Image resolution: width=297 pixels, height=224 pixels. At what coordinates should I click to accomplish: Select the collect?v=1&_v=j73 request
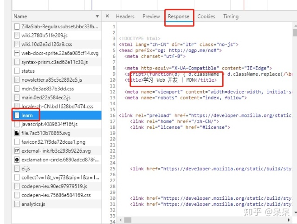pos(60,178)
